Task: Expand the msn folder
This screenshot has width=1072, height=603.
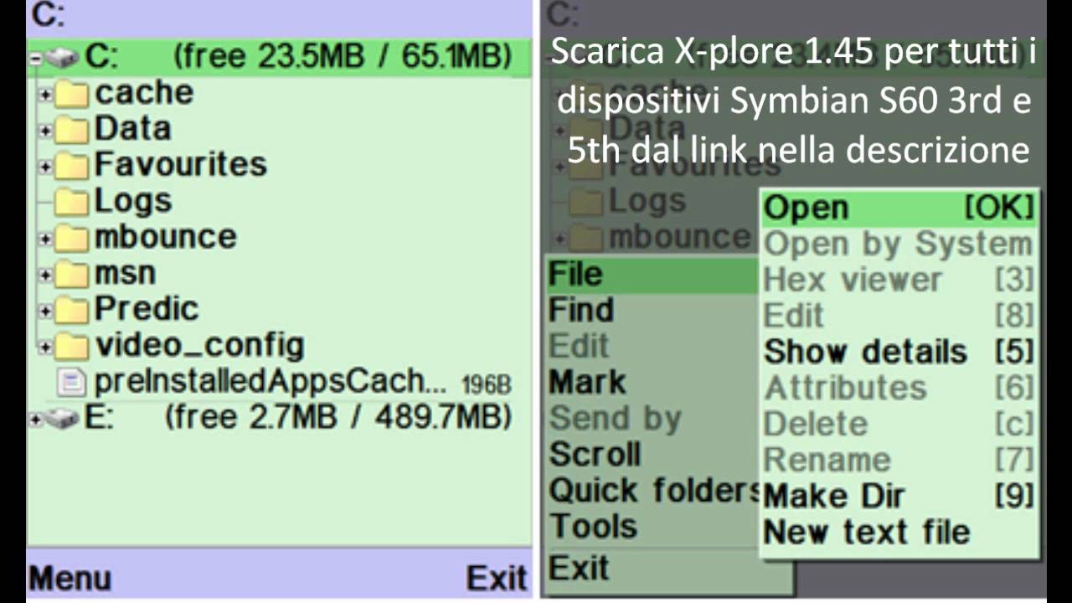Action: [46, 276]
